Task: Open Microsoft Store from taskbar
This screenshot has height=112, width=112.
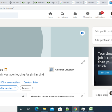Action: (60, 109)
